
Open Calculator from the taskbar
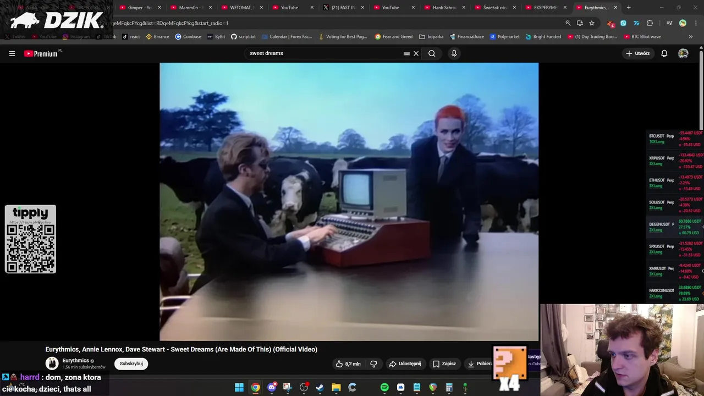point(449,387)
